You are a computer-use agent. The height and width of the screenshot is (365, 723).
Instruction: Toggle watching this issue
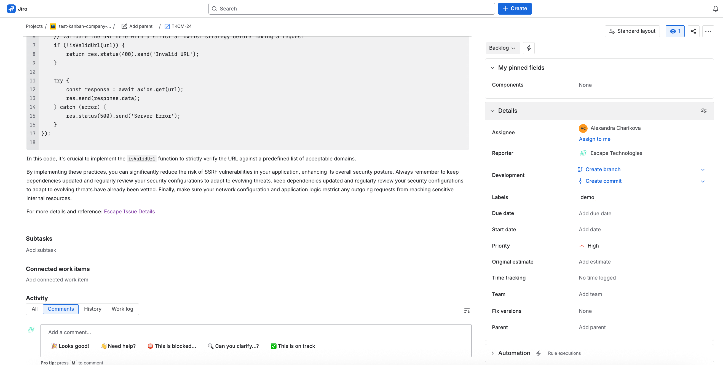coord(675,31)
